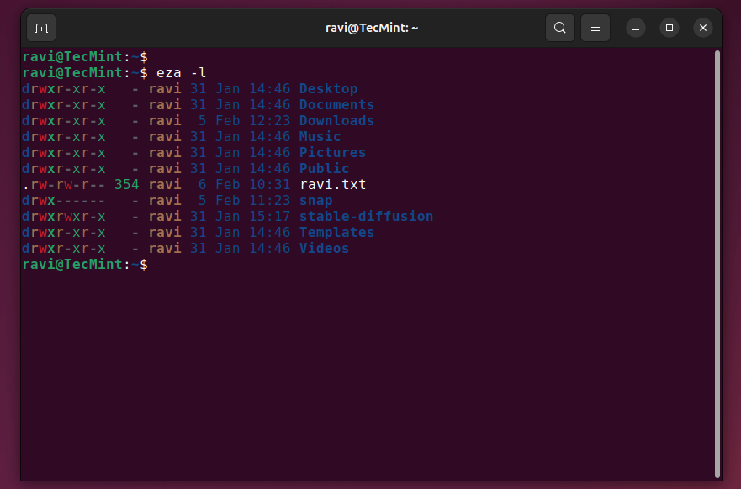Close the terminal window
The height and width of the screenshot is (489, 741).
click(x=702, y=29)
